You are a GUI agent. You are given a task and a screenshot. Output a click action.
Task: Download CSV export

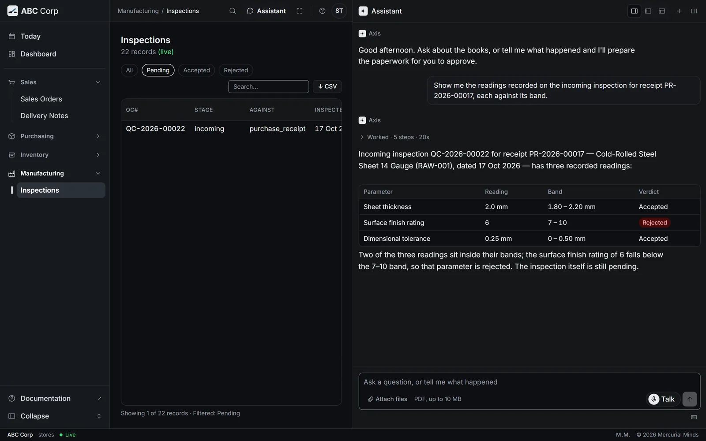coord(327,86)
